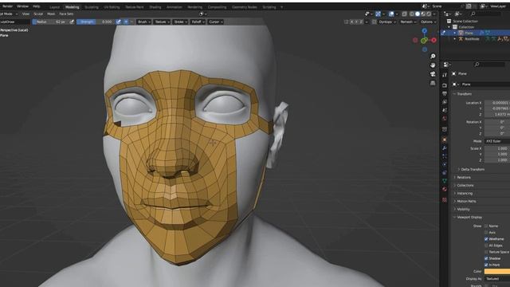
Task: Uncheck the Wireframe checkbox
Action: point(486,239)
